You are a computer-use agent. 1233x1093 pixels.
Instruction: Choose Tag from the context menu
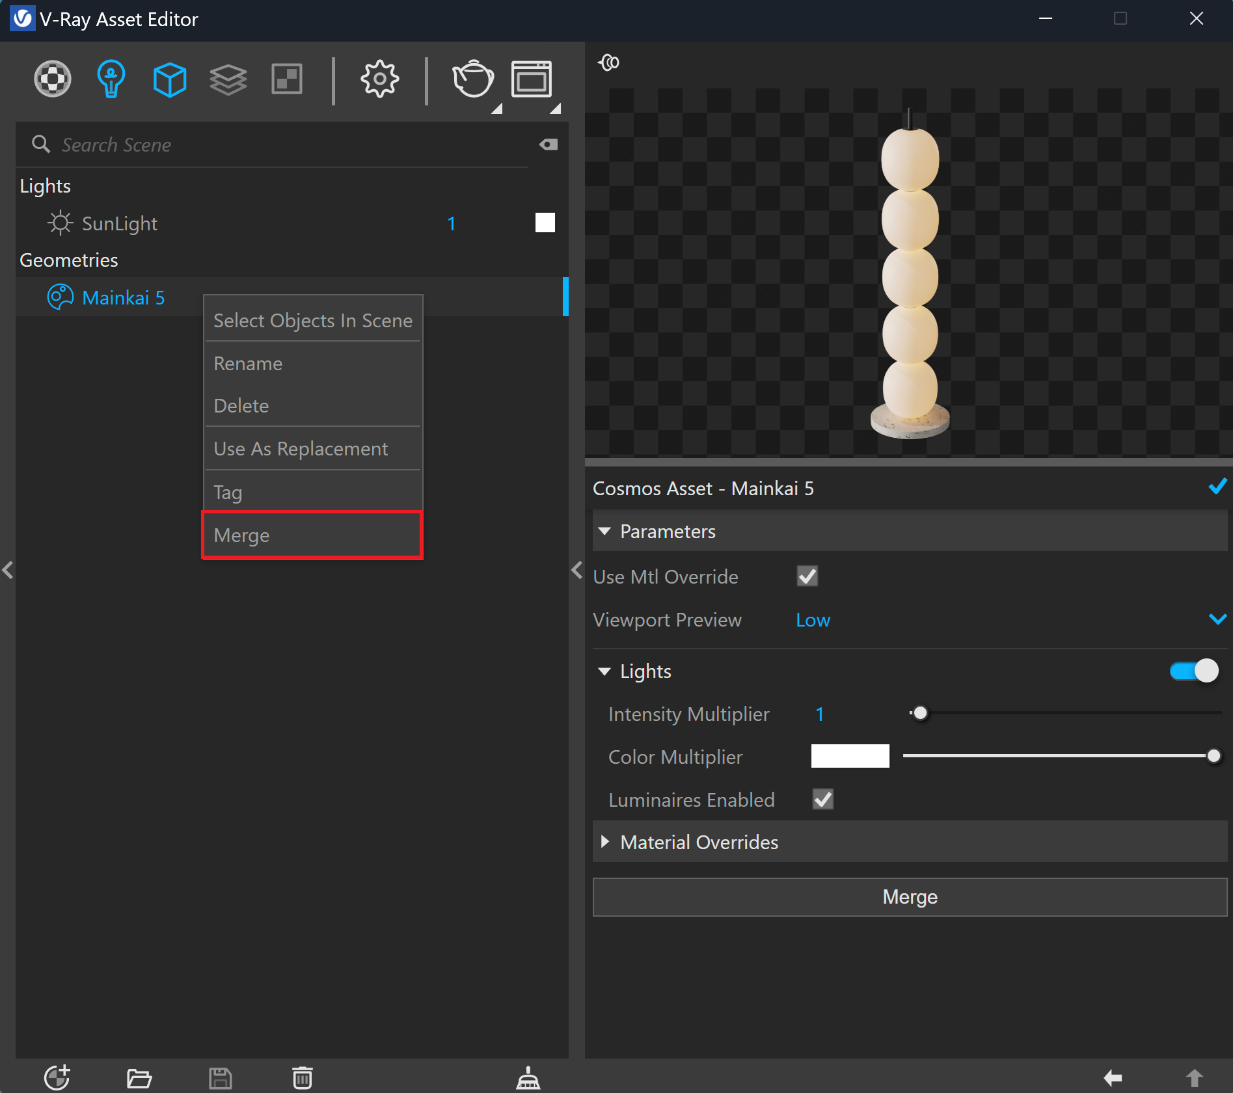click(x=313, y=492)
